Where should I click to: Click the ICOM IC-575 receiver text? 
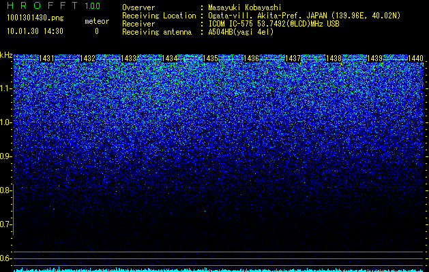(273, 24)
